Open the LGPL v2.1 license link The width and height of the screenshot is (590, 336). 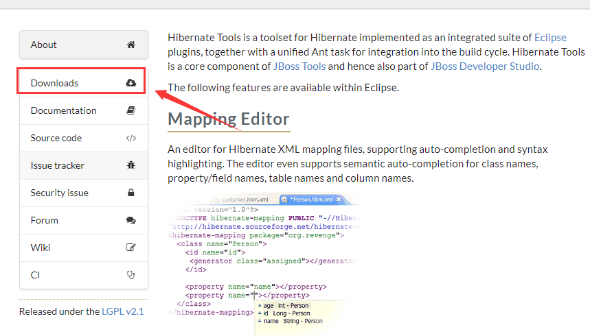[123, 311]
